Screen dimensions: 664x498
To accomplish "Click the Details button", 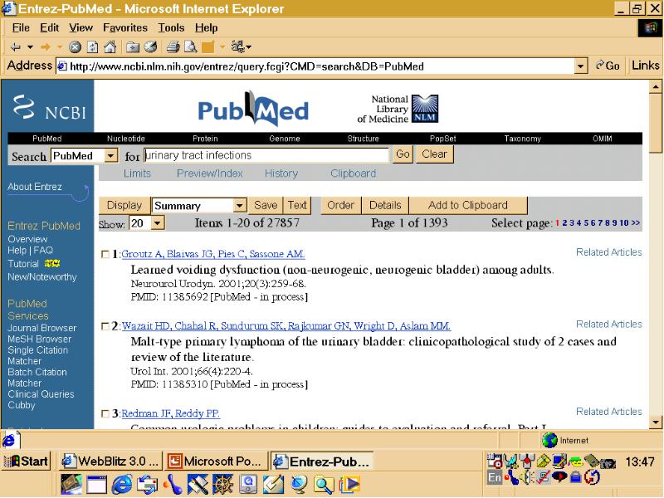I will [385, 205].
